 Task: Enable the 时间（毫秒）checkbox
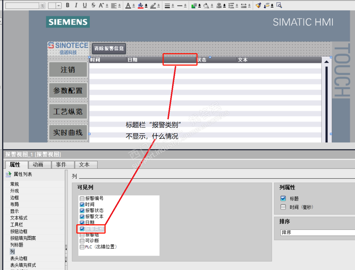pos(283,207)
